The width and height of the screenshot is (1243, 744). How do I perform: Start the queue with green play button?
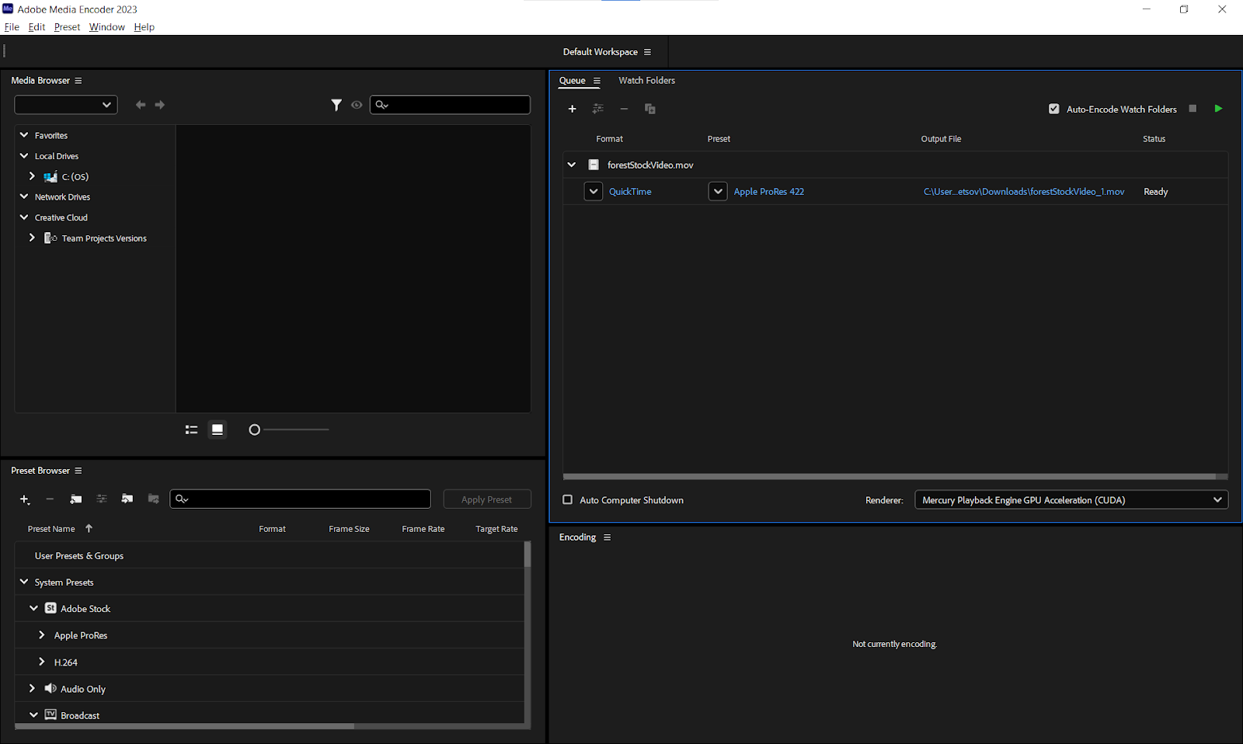pos(1218,109)
